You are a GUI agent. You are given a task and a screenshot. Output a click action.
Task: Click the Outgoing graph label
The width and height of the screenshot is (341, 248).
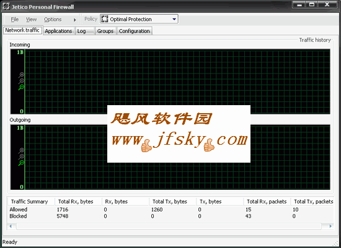point(20,120)
